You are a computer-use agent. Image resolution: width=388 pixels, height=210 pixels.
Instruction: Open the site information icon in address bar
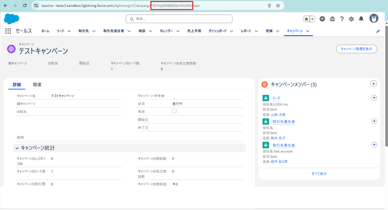36,5
